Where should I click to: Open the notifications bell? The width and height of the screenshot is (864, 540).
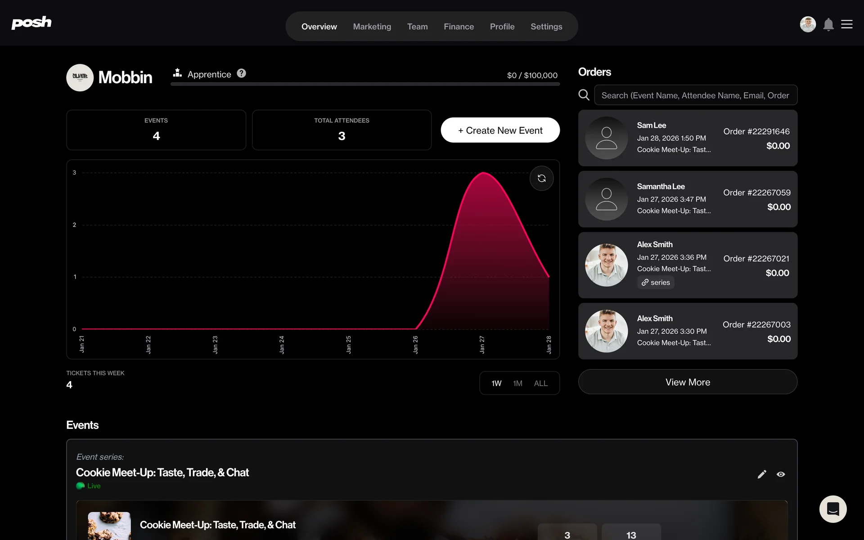coord(828,25)
